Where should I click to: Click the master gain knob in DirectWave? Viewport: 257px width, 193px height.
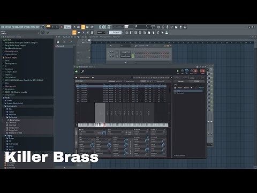click(x=104, y=133)
